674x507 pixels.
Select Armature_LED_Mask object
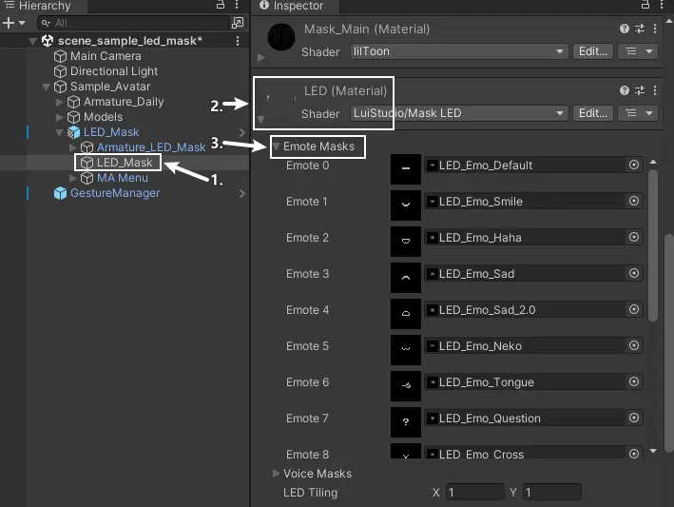pyautogui.click(x=151, y=147)
